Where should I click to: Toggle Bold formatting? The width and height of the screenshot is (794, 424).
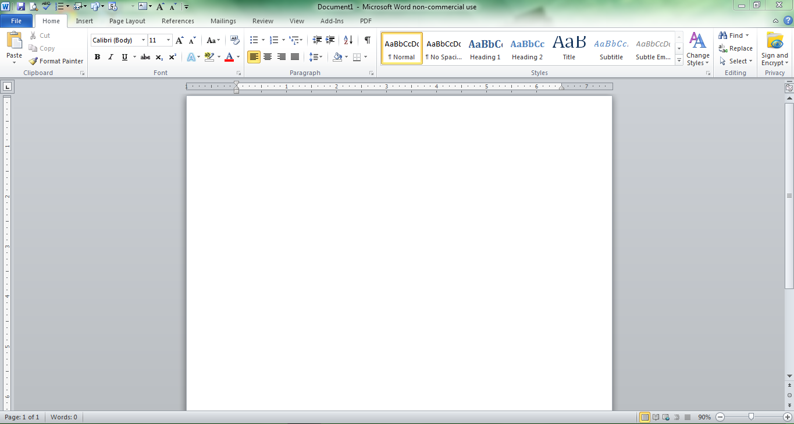tap(97, 57)
